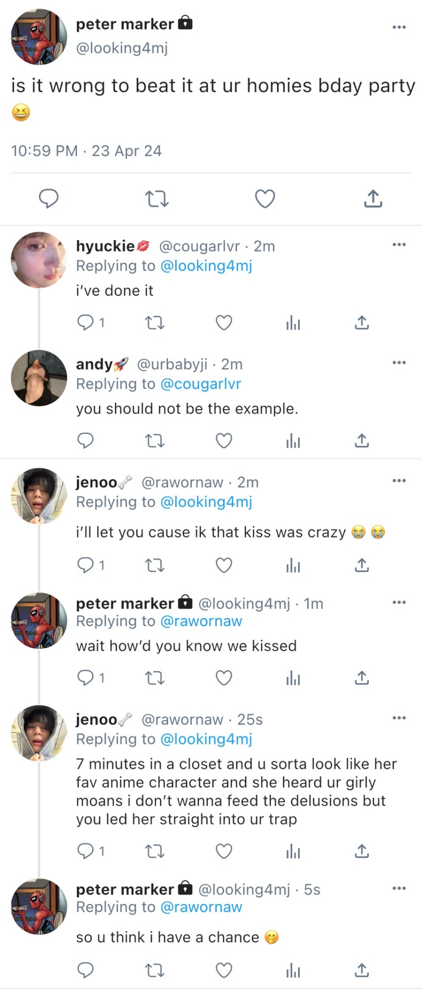Open more options on the main tweet

pyautogui.click(x=399, y=27)
